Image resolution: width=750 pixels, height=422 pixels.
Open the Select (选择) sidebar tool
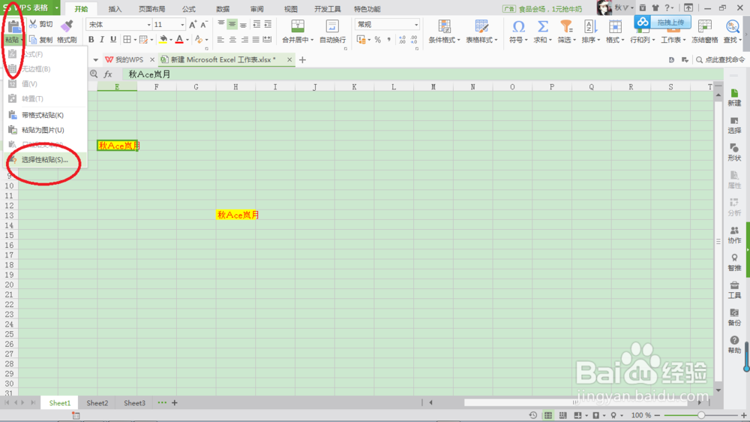734,125
